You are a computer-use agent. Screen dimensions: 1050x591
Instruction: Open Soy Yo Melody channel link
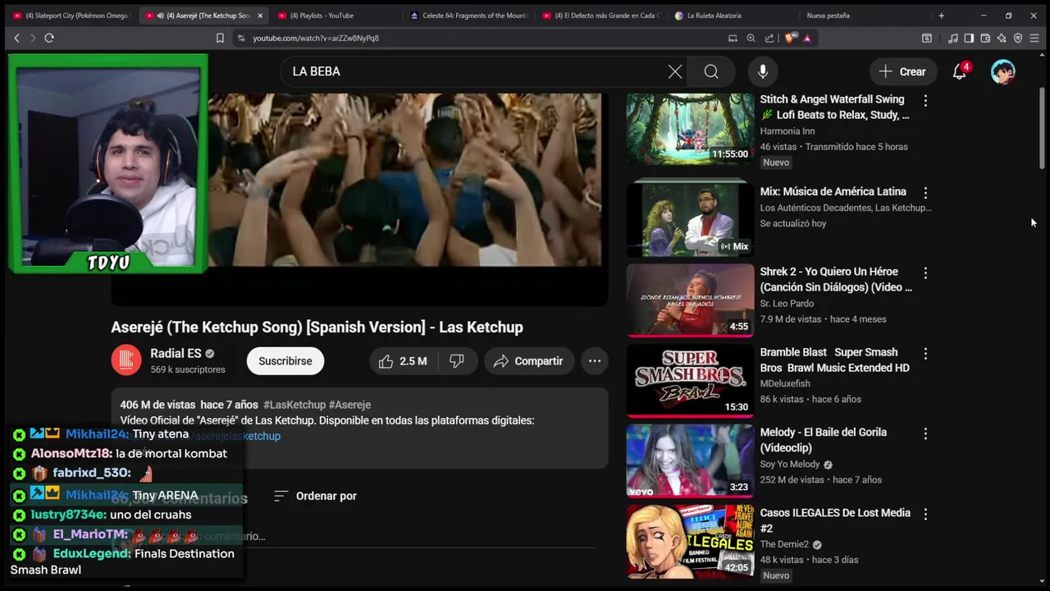(790, 465)
